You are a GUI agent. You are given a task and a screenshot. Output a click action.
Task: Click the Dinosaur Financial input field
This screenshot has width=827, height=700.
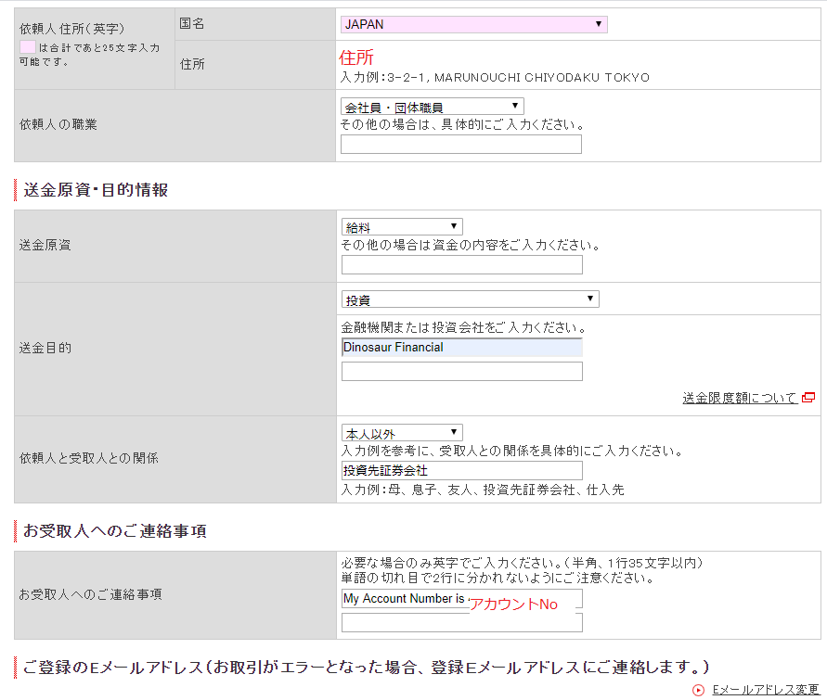pyautogui.click(x=462, y=347)
